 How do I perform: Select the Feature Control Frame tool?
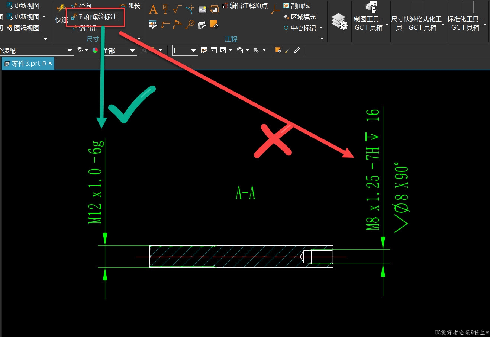[x=165, y=25]
